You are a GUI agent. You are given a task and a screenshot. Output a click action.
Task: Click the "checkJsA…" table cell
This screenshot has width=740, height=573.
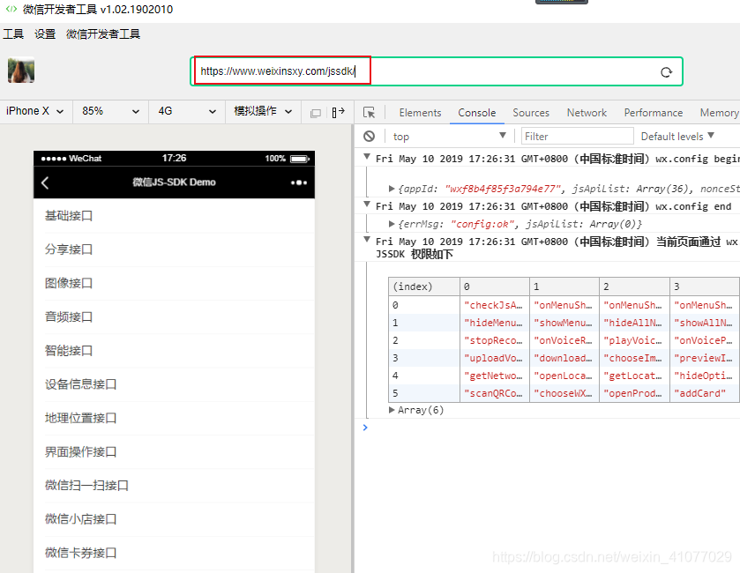(495, 305)
